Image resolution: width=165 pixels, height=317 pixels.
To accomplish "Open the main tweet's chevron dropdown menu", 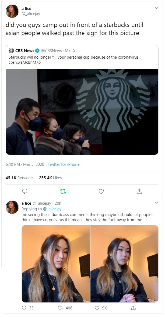I will click(x=156, y=8).
